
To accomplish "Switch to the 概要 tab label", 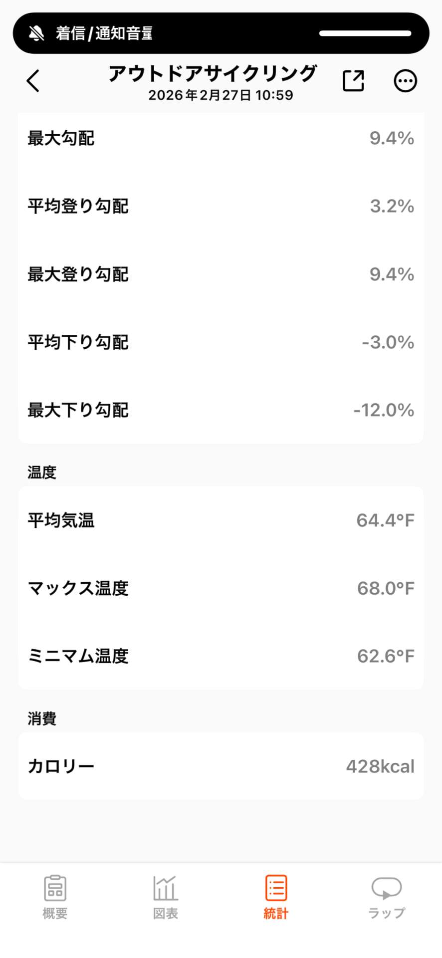I will (x=55, y=914).
